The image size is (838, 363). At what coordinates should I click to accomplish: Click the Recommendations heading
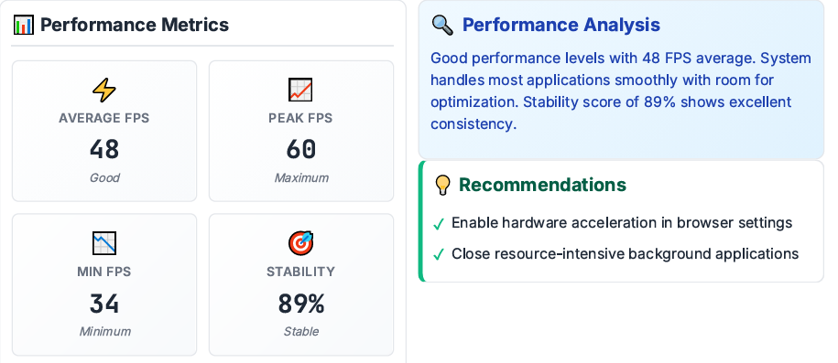tap(542, 185)
